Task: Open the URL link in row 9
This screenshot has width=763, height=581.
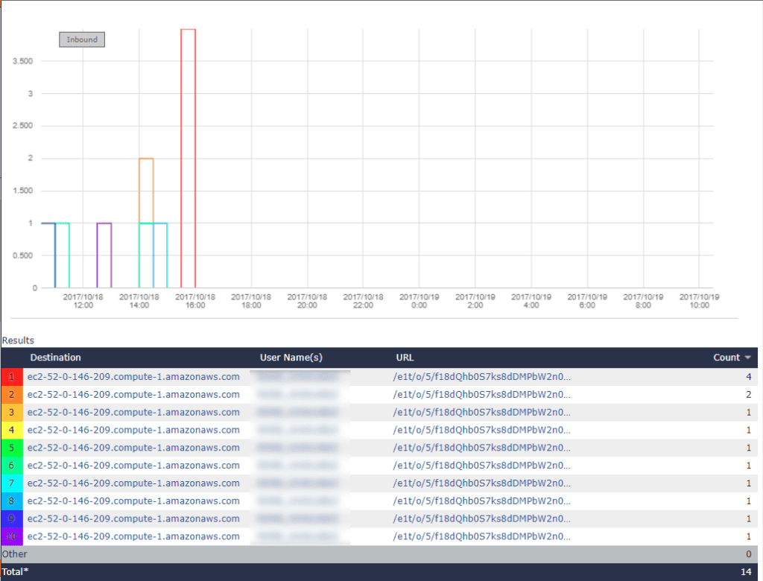Action: click(482, 519)
